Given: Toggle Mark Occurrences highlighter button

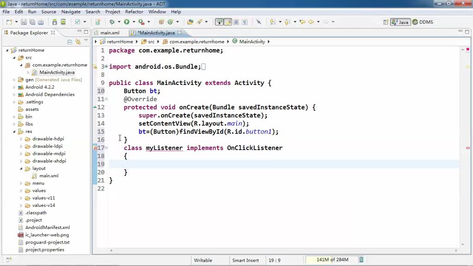Looking at the screenshot, I should coord(228,22).
